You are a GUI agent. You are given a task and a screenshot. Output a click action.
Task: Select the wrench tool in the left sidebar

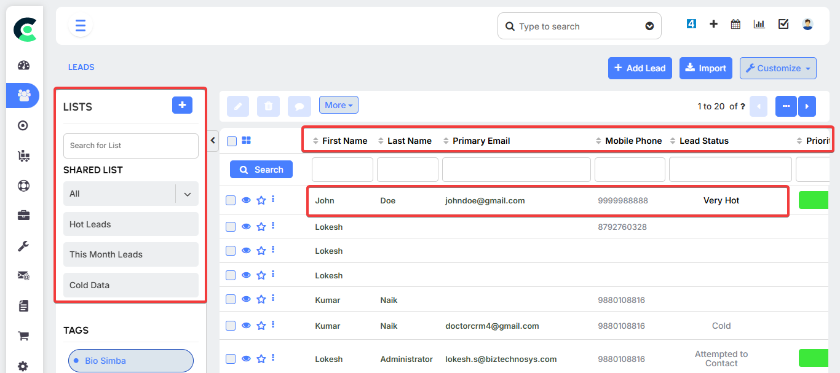(23, 245)
